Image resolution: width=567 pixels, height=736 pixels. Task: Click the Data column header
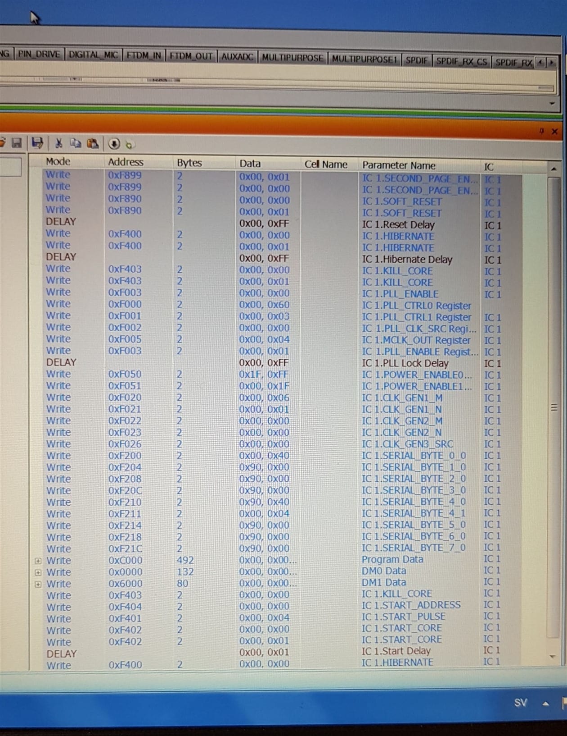pos(250,164)
